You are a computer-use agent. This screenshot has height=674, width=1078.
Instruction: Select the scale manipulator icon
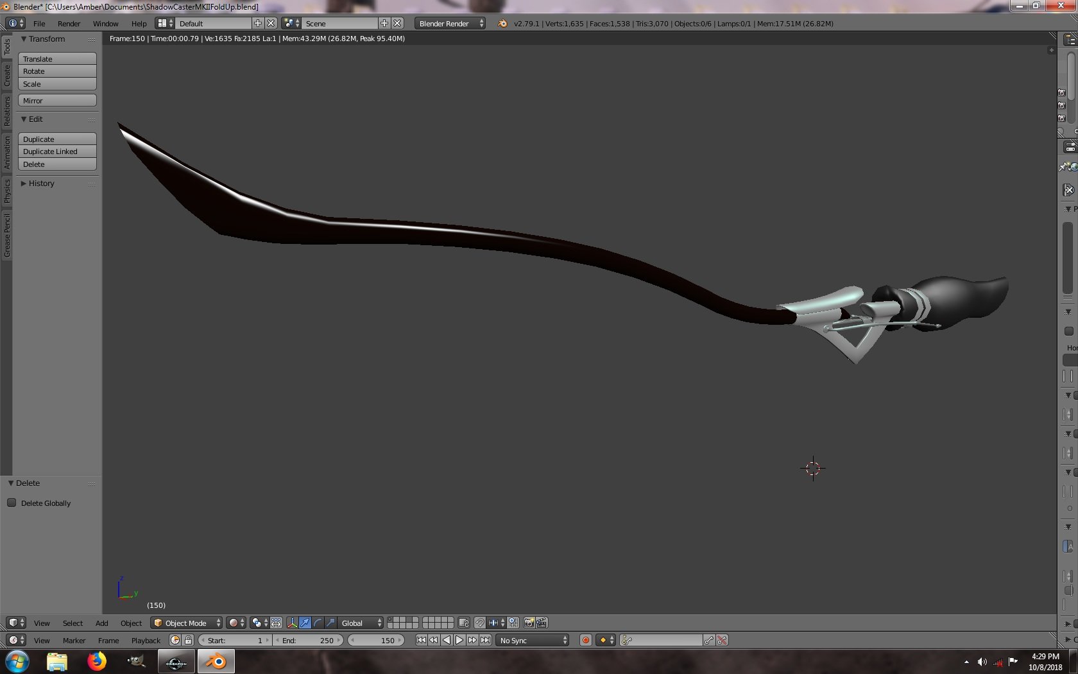pyautogui.click(x=330, y=623)
